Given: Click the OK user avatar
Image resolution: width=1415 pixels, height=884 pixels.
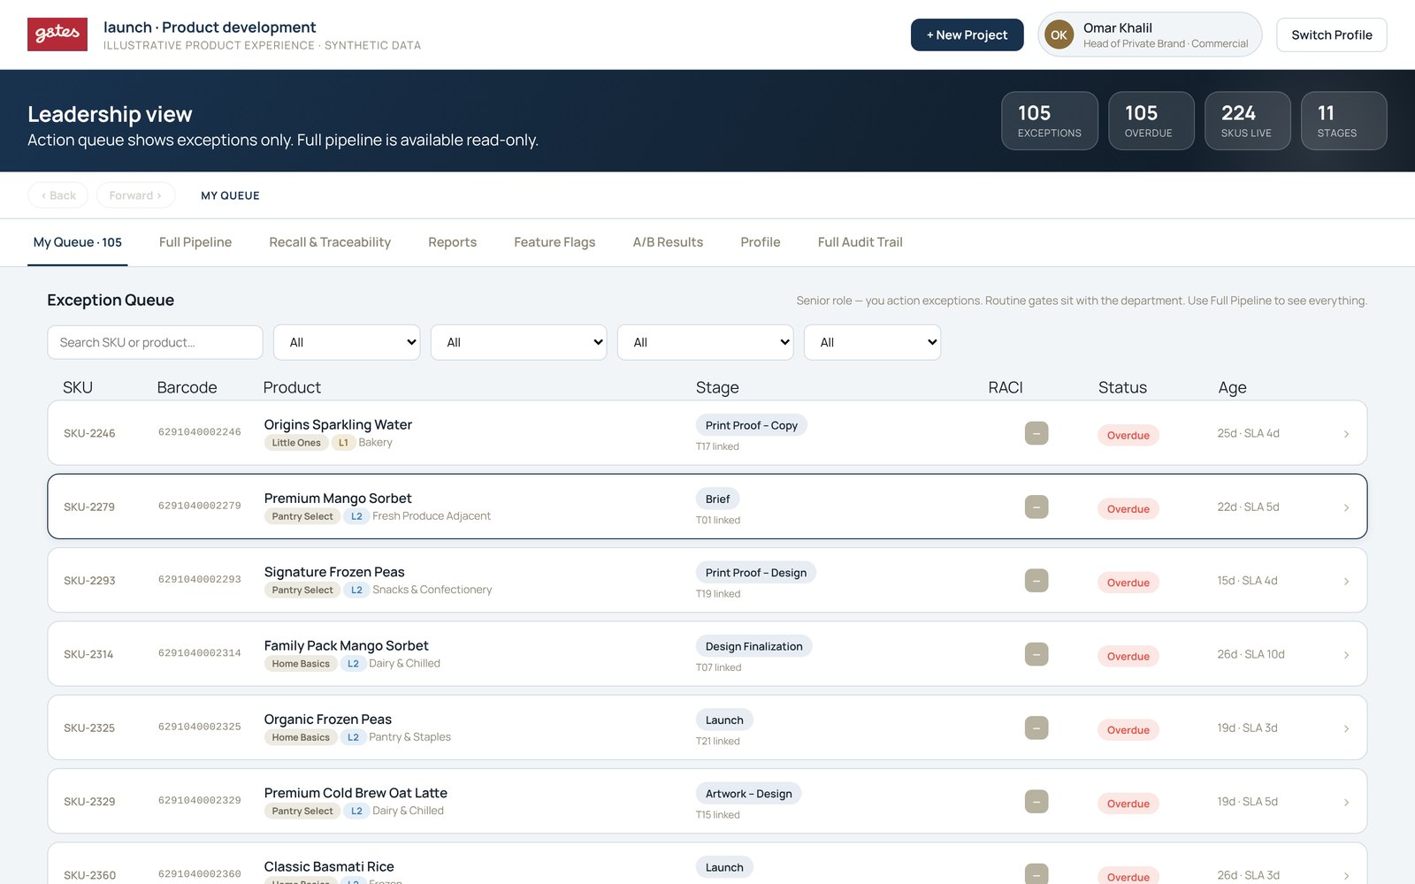Looking at the screenshot, I should 1059,35.
